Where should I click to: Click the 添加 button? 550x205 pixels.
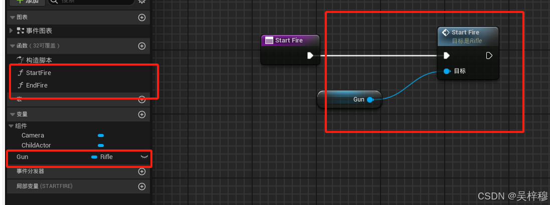coord(28,2)
